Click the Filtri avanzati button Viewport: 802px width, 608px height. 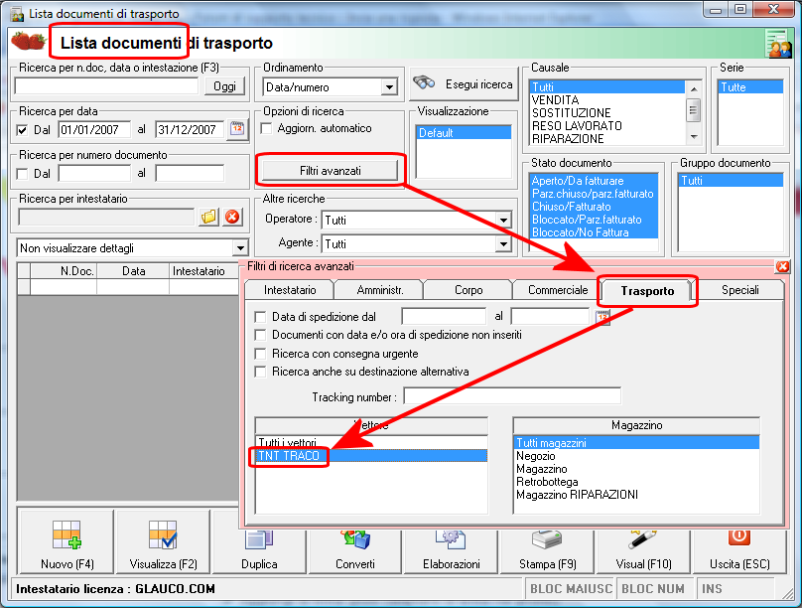tap(330, 171)
